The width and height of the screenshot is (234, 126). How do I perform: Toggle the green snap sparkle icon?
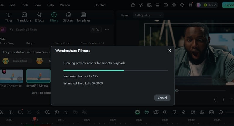pyautogui.click(x=147, y=112)
